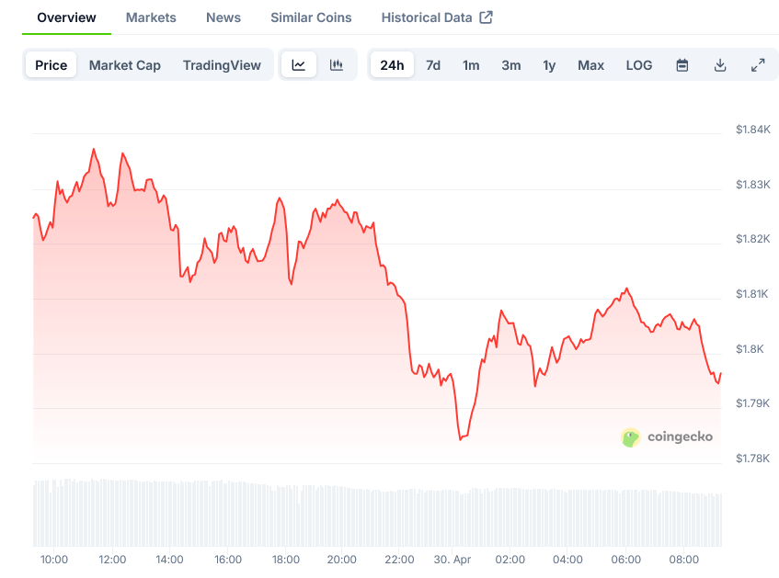Switch to line chart view icon
Image resolution: width=779 pixels, height=578 pixels.
coord(299,65)
